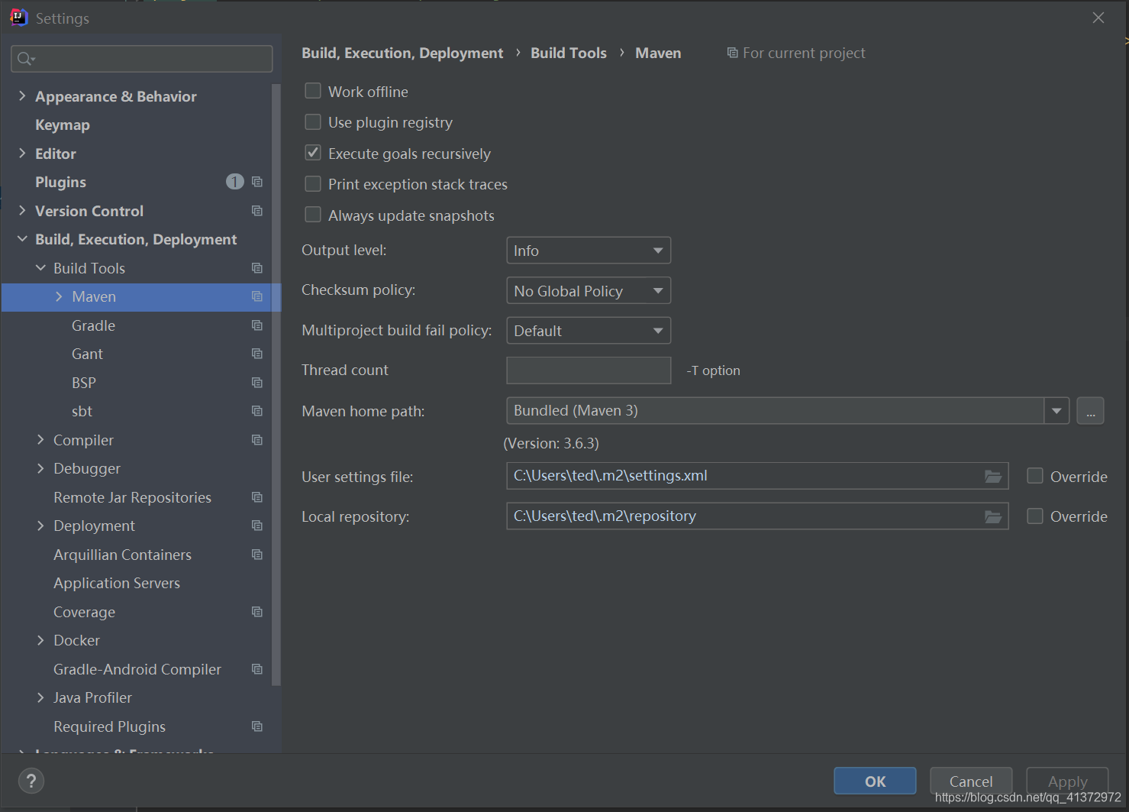1129x812 pixels.
Task: Click the settings search input field
Action: pos(142,59)
